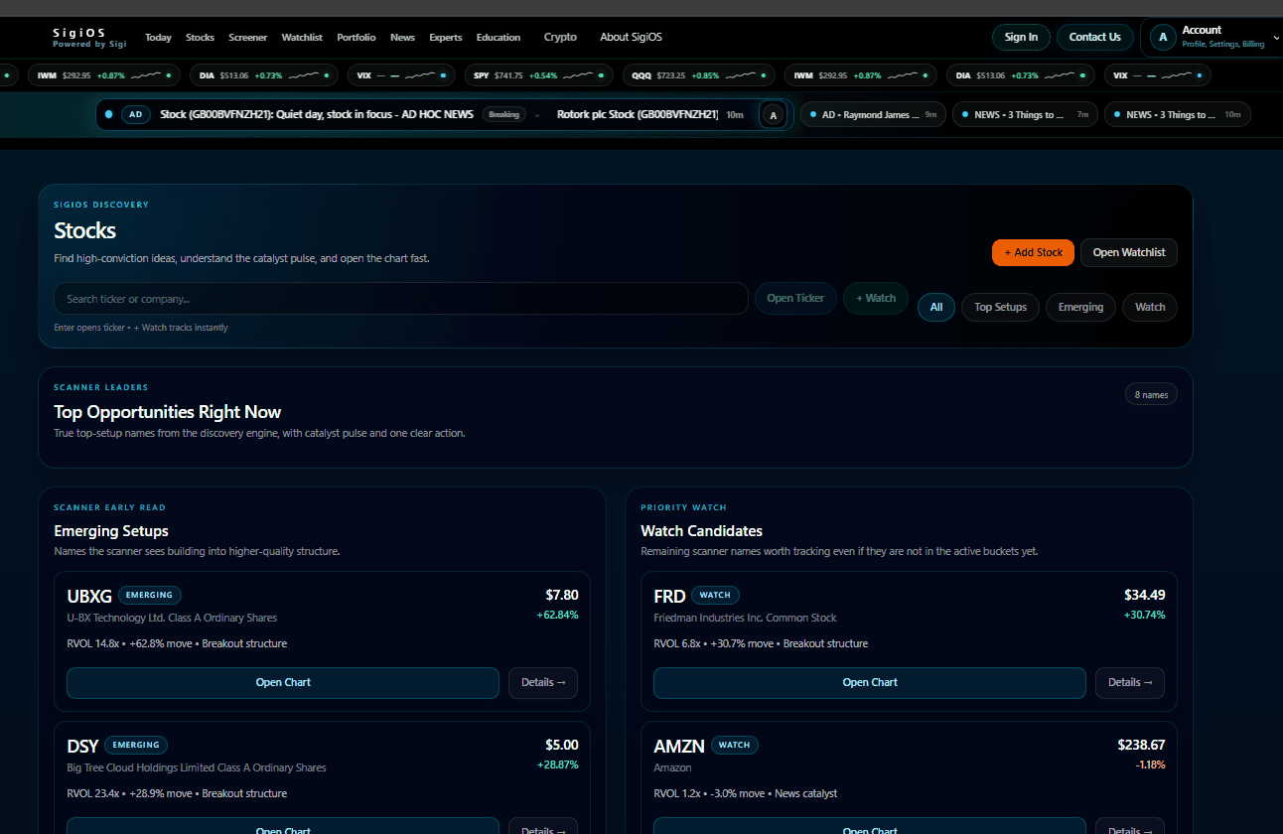Go to the Crypto menu item

click(560, 38)
